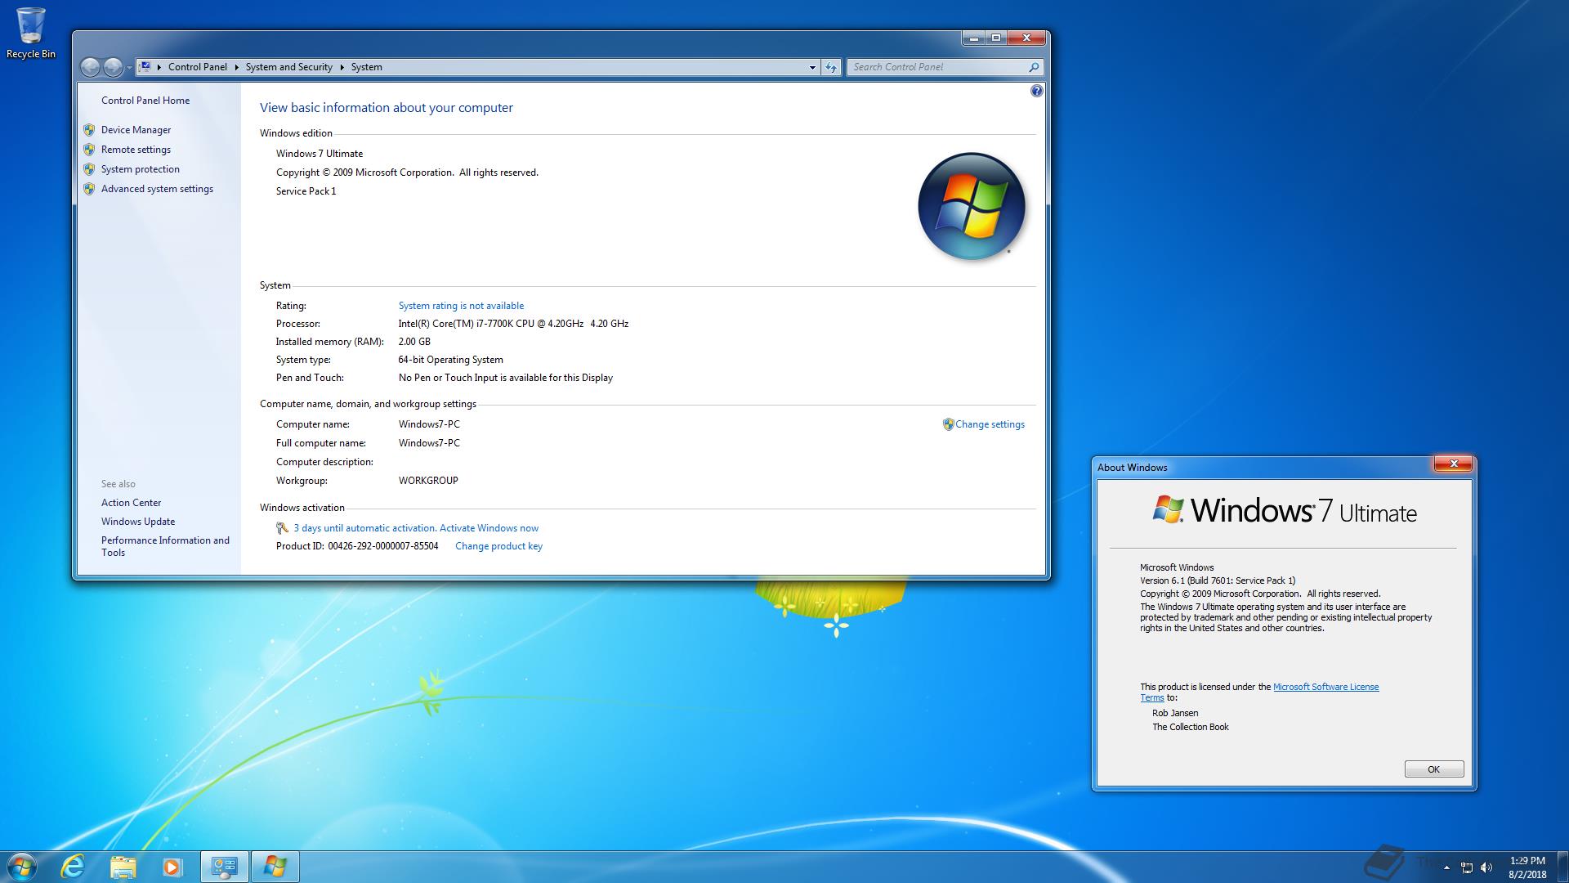
Task: Switch to About Windows taskbar button
Action: point(275,867)
